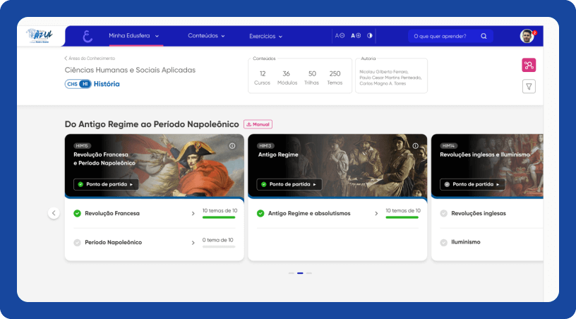Go back to Áreas do Conhecimento
The height and width of the screenshot is (319, 576).
click(x=90, y=58)
